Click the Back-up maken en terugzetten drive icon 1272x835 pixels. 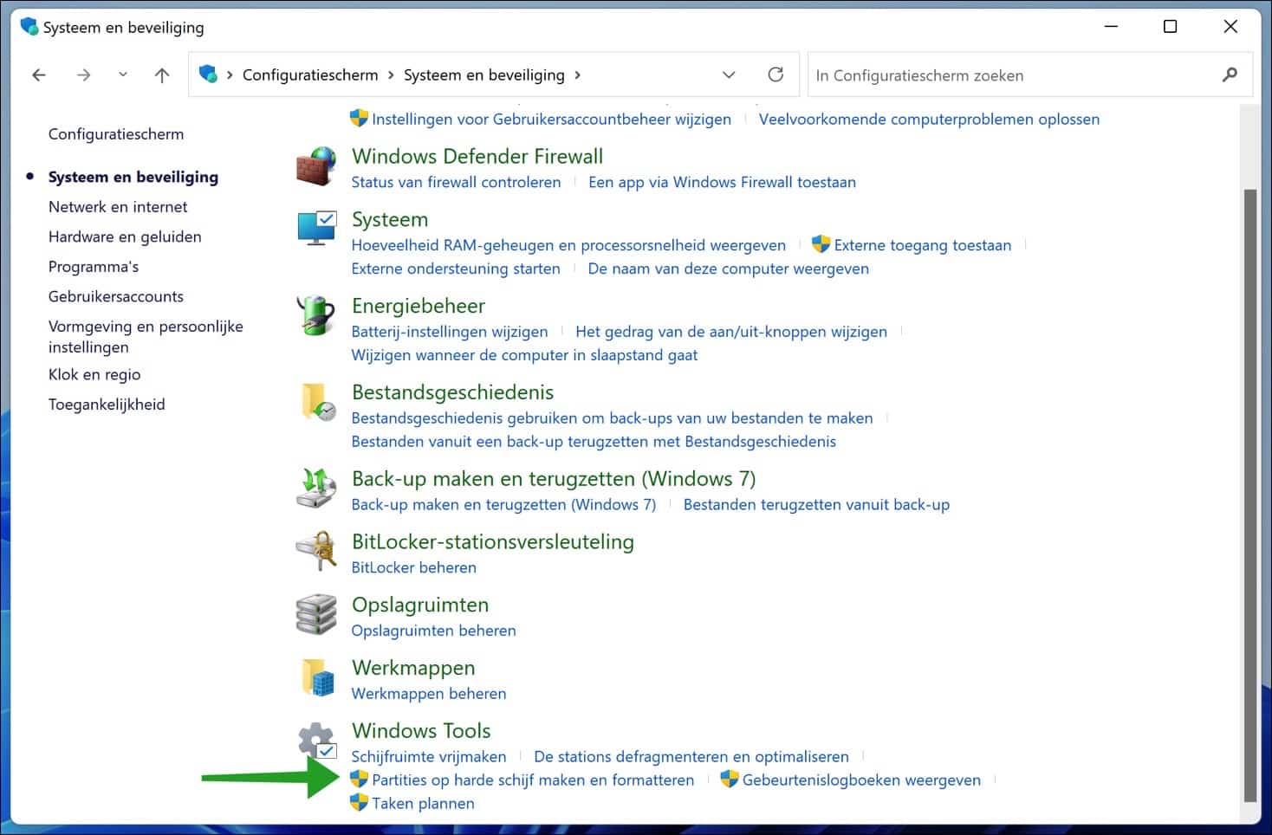pos(315,489)
